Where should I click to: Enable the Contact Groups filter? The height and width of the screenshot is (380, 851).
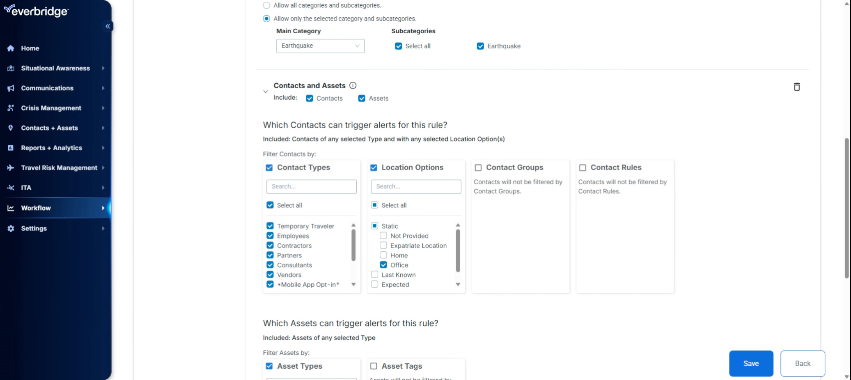click(x=478, y=167)
